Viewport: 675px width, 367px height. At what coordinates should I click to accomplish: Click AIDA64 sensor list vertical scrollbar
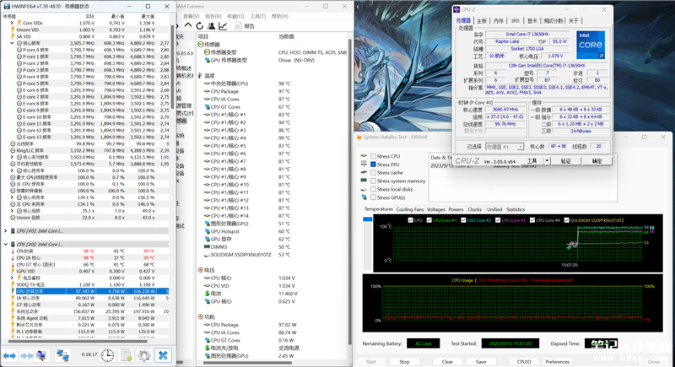pyautogui.click(x=349, y=193)
